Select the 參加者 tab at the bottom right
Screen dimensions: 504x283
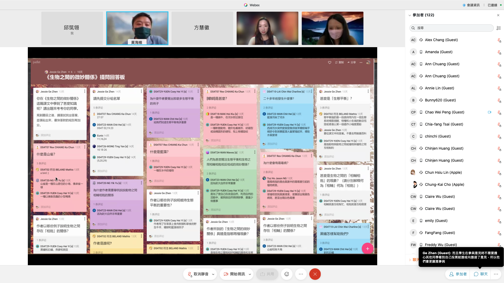click(x=458, y=274)
